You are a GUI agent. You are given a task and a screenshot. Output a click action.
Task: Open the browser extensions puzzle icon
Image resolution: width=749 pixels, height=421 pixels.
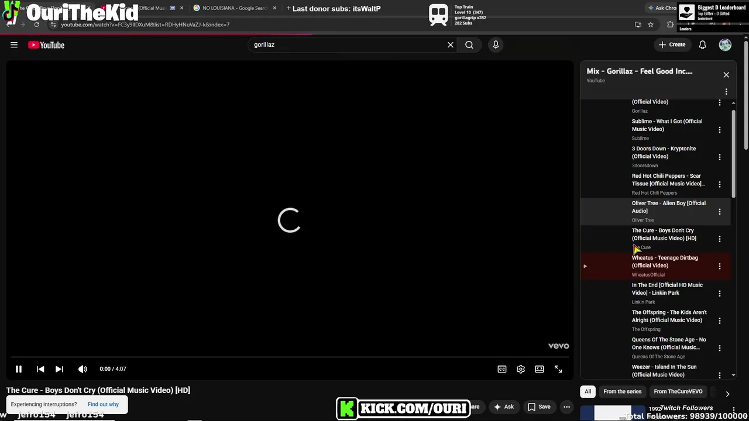[671, 25]
